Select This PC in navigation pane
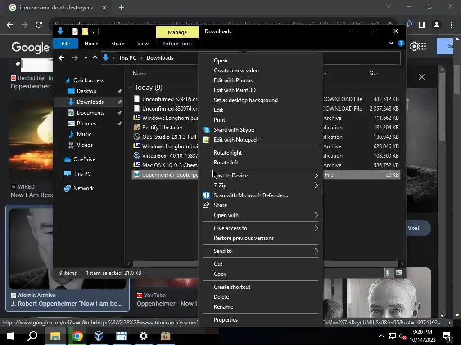This screenshot has width=461, height=345. tap(82, 174)
